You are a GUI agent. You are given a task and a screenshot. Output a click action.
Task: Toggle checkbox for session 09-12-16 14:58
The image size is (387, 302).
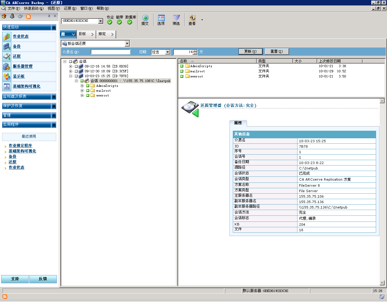point(76,66)
